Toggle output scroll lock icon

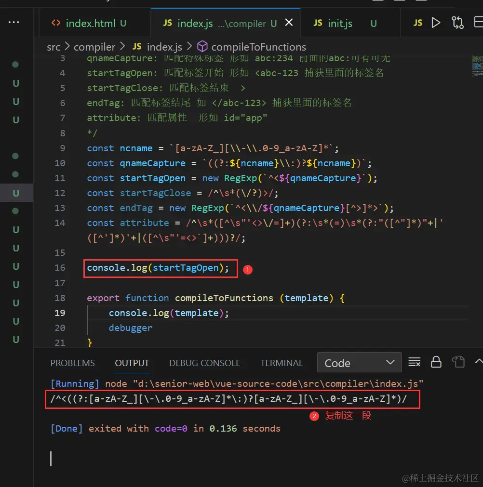pyautogui.click(x=436, y=362)
